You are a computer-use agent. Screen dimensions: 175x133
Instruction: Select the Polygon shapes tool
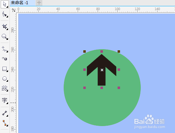coord(5,88)
